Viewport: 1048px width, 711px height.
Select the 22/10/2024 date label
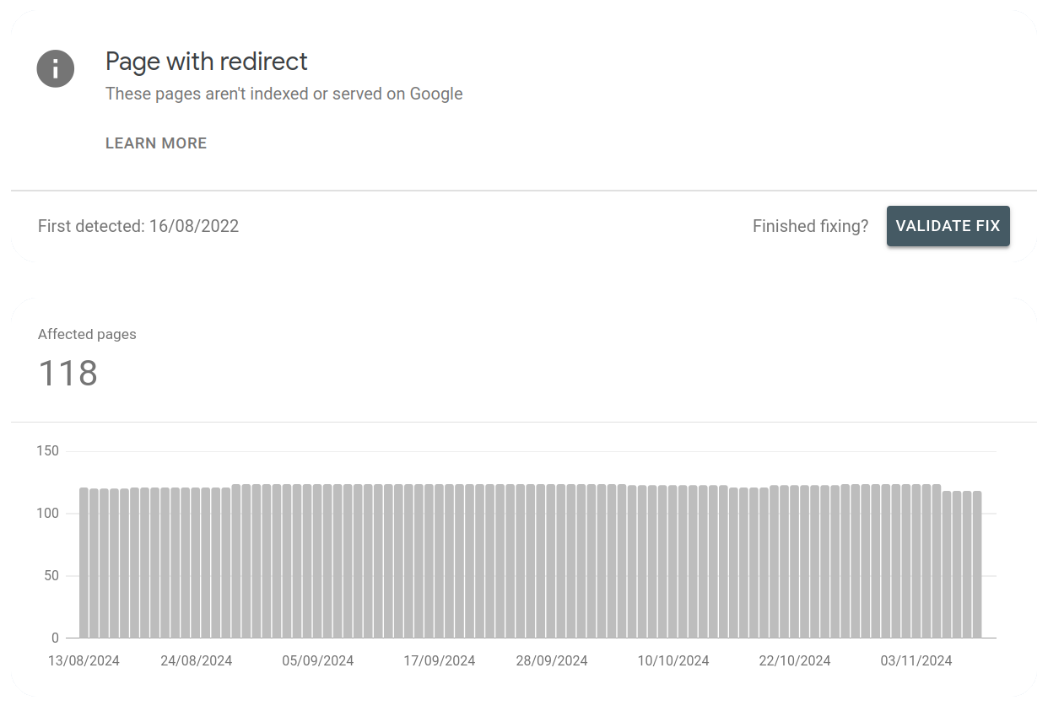click(x=795, y=660)
